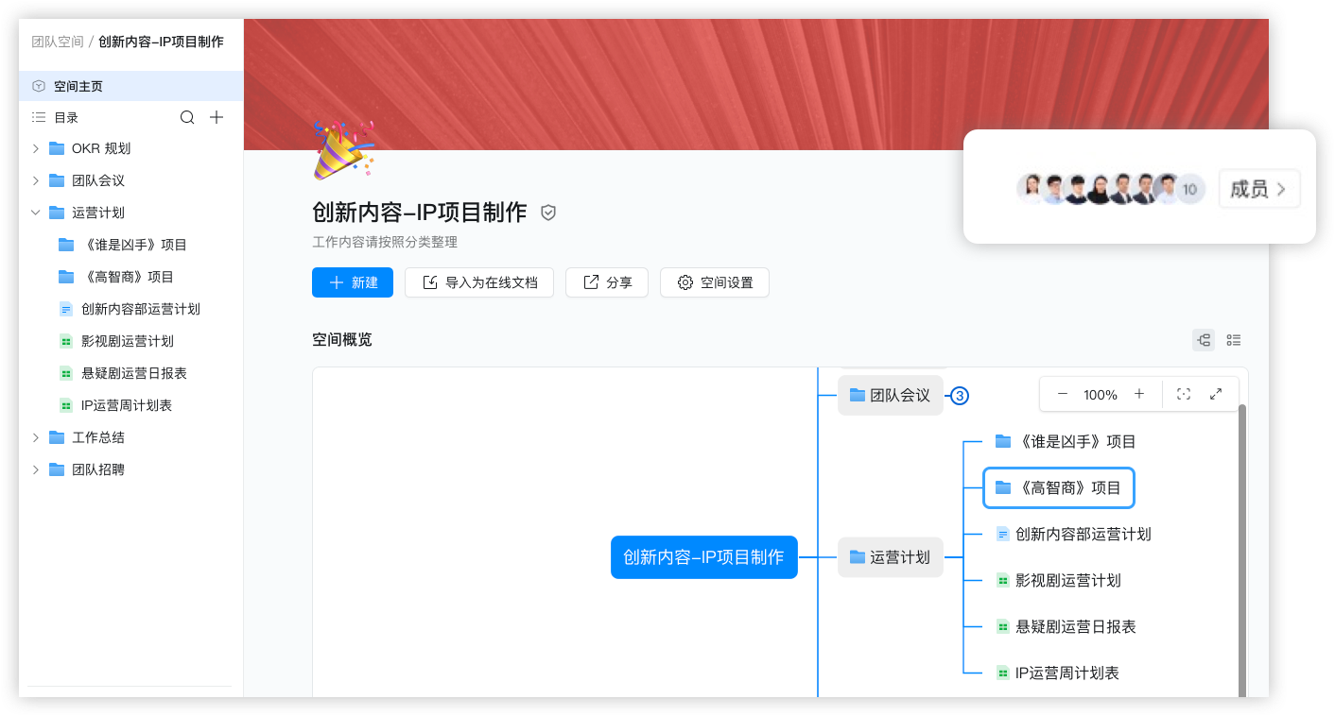Click the member count badge showing 10

1189,189
